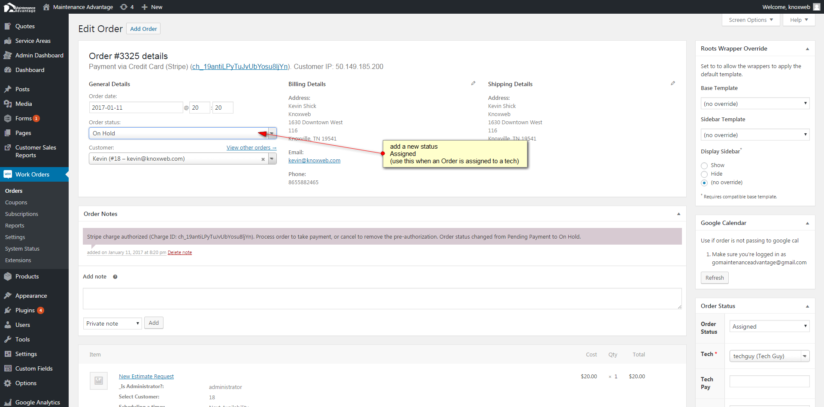The height and width of the screenshot is (407, 824).
Task: Collapse the Order Notes panel
Action: (679, 214)
